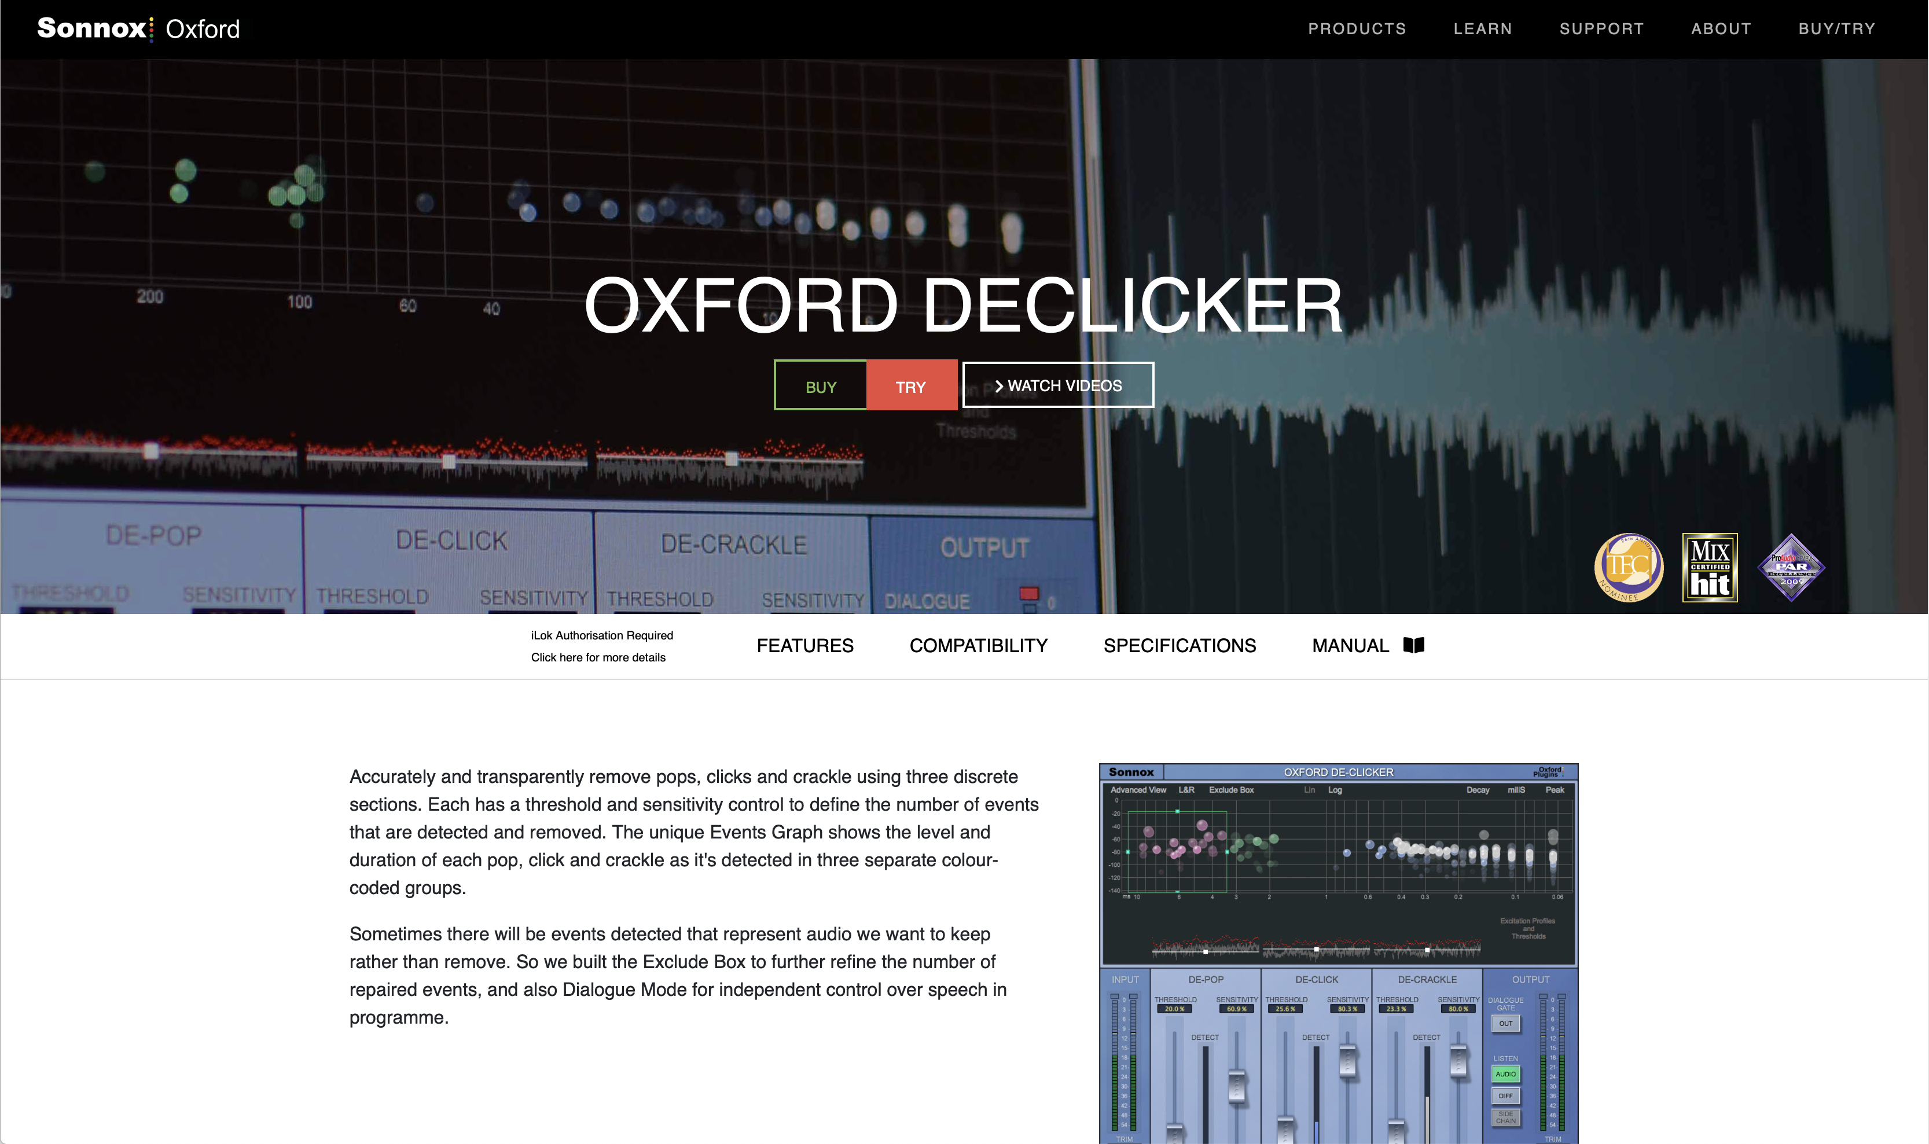Click the TFC Nominee award badge
Image resolution: width=1929 pixels, height=1144 pixels.
1628,568
